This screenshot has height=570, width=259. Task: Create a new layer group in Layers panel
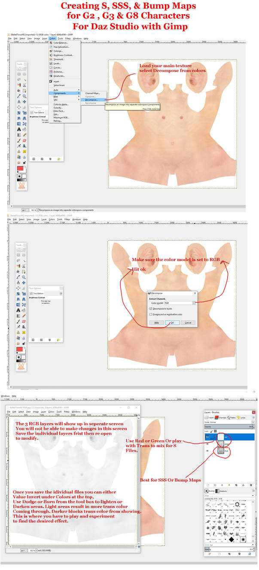point(215,485)
